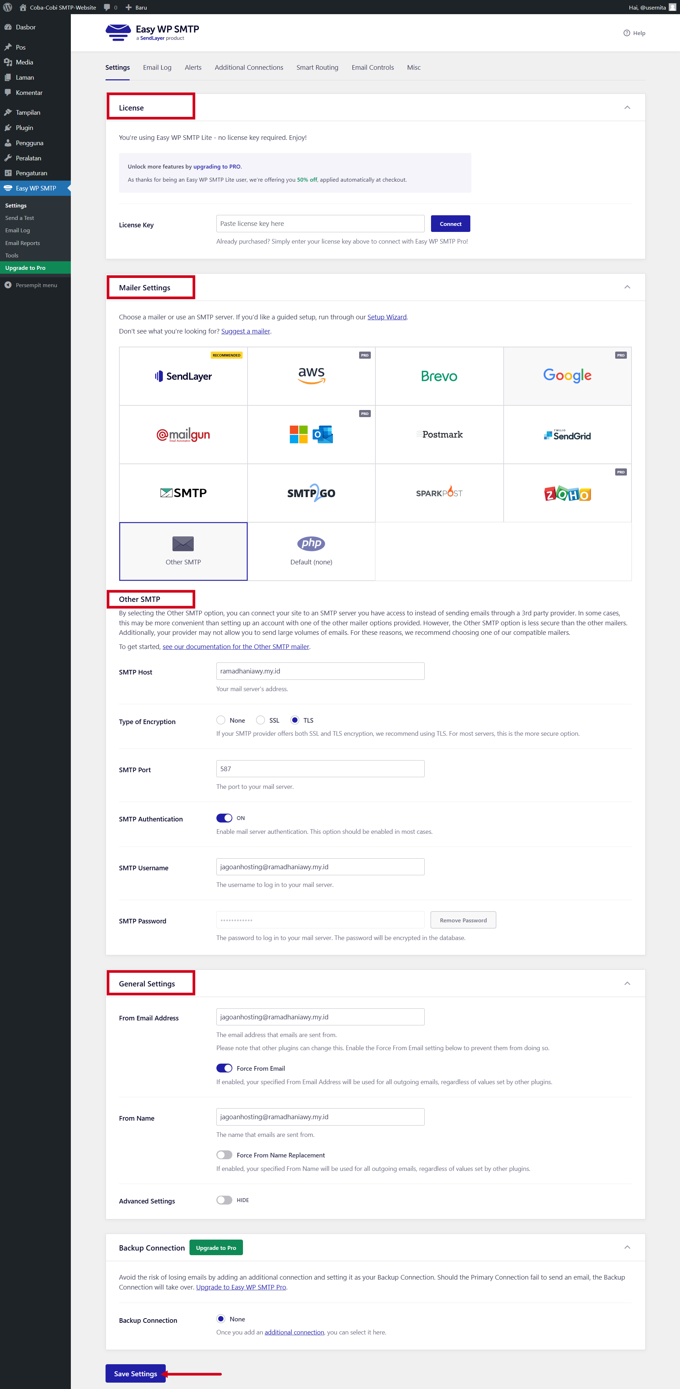680x1389 pixels.
Task: Focus the License Key input field
Action: [320, 224]
